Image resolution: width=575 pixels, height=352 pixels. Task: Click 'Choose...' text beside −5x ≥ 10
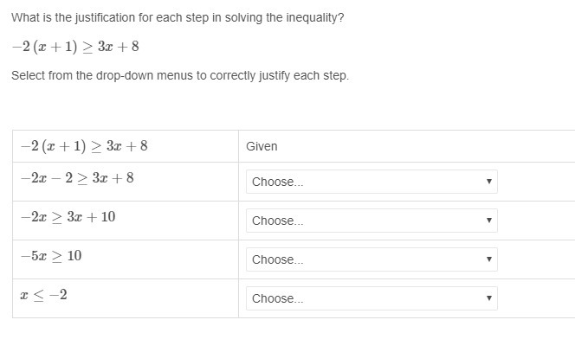click(278, 259)
